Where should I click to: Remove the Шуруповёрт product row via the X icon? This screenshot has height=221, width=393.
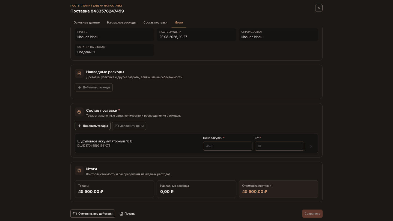(311, 147)
